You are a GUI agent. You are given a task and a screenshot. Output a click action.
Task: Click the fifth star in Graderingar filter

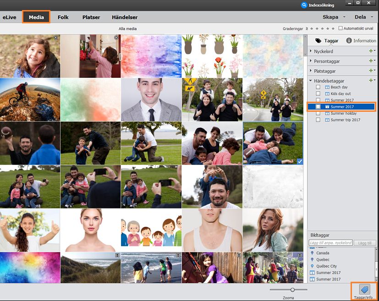pos(333,29)
